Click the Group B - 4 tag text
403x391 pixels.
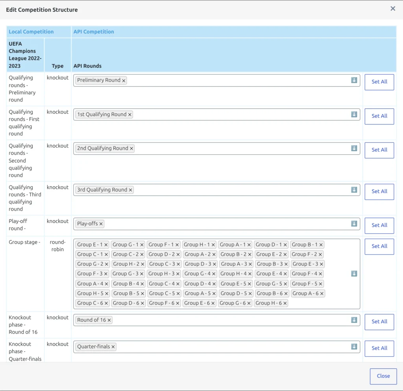pyautogui.click(x=126, y=284)
